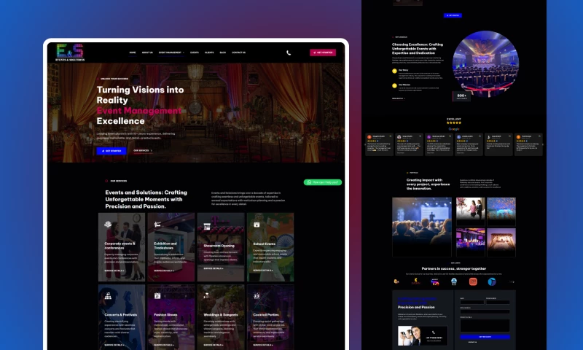Click the five-star Excellent rating
Screen dimensions: 583x350
click(454, 122)
